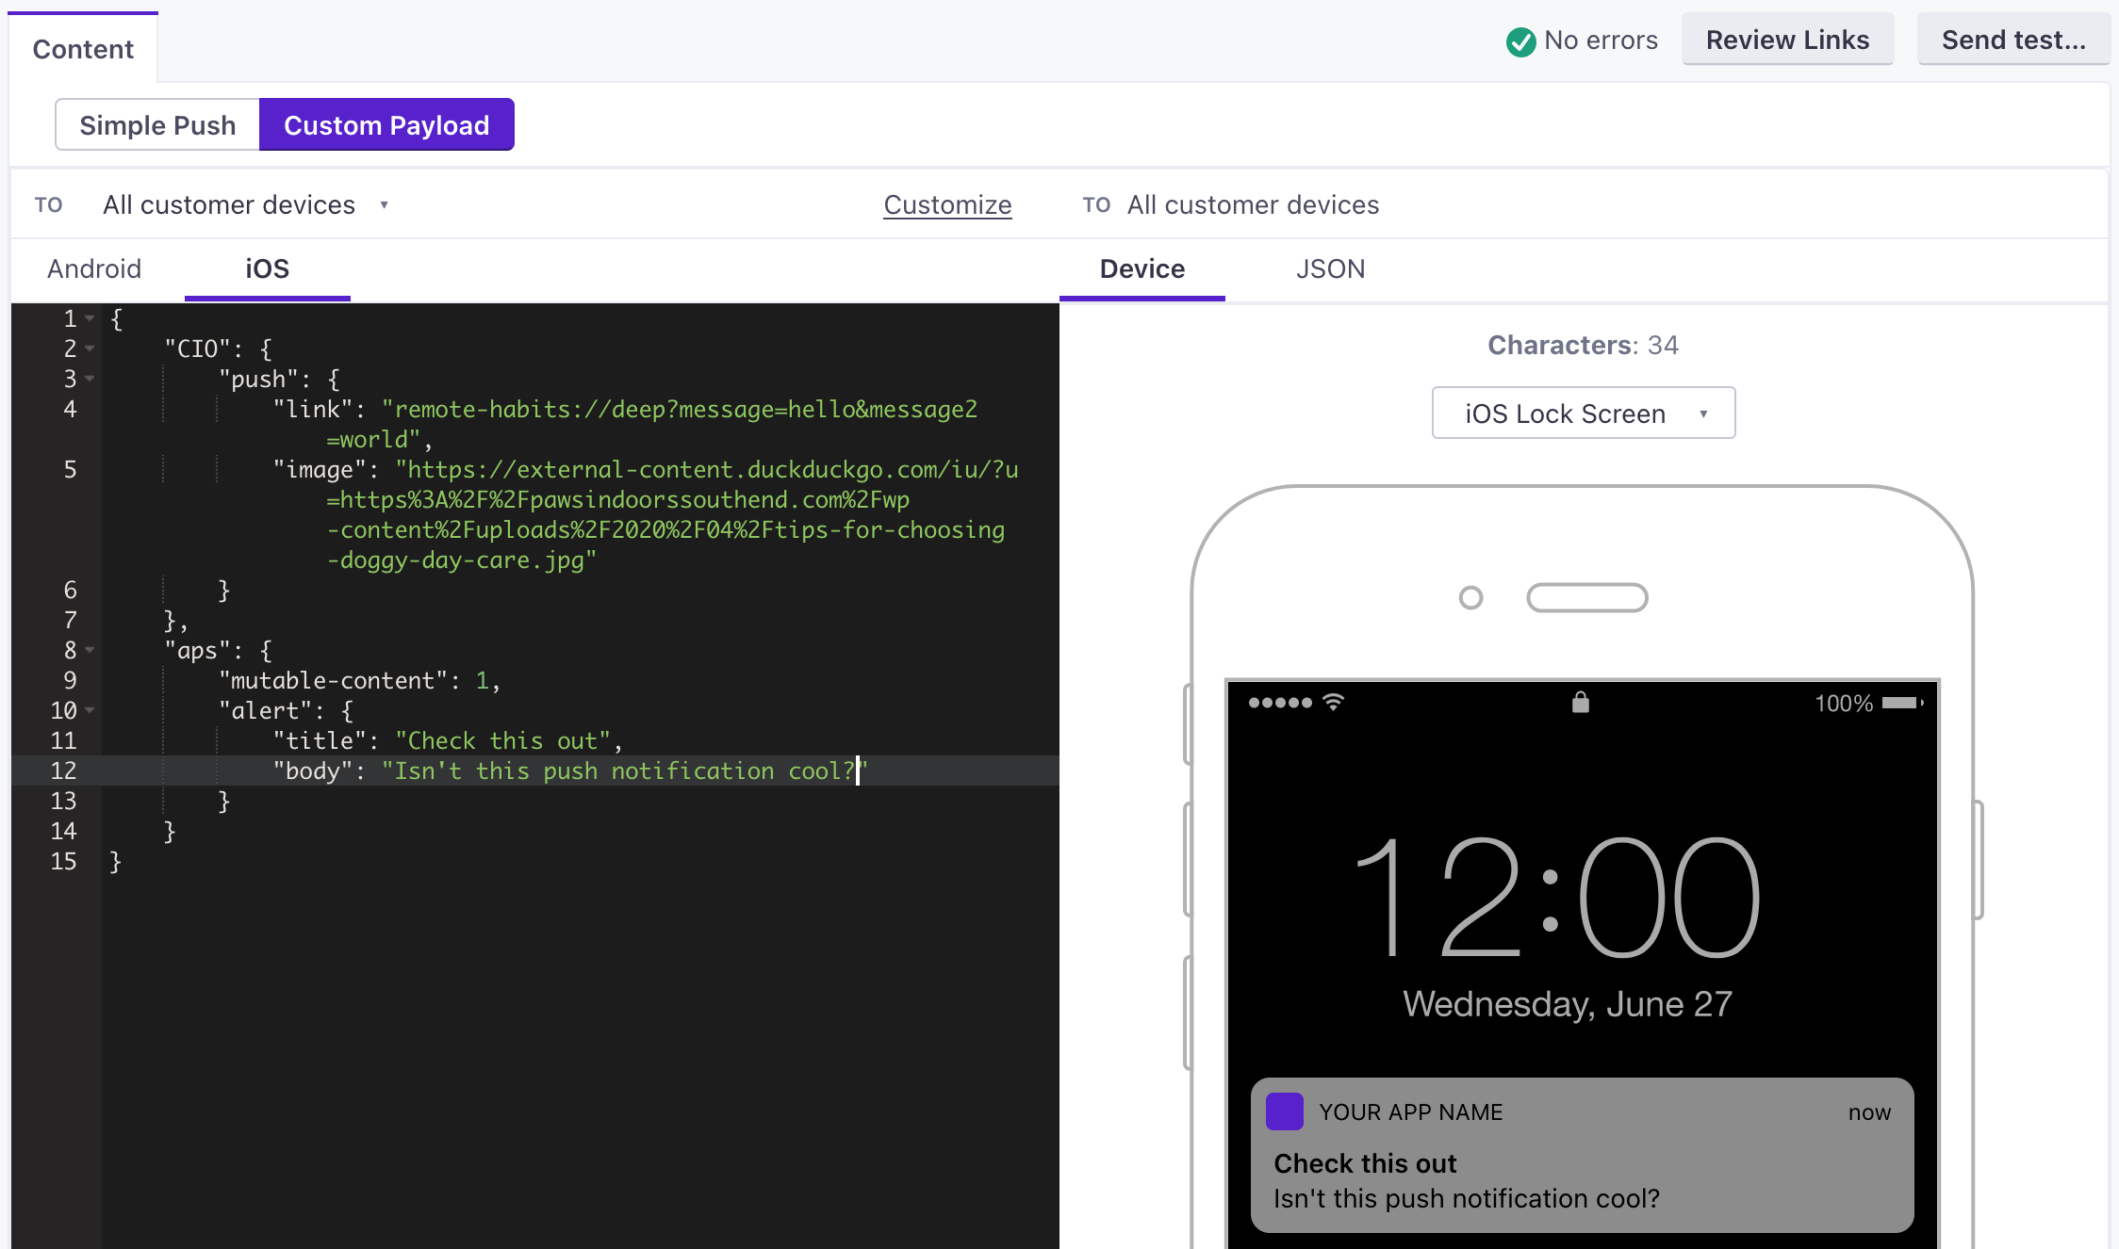Viewport: 2119px width, 1249px height.
Task: Click the signal strength dots on phone
Action: pyautogui.click(x=1280, y=703)
